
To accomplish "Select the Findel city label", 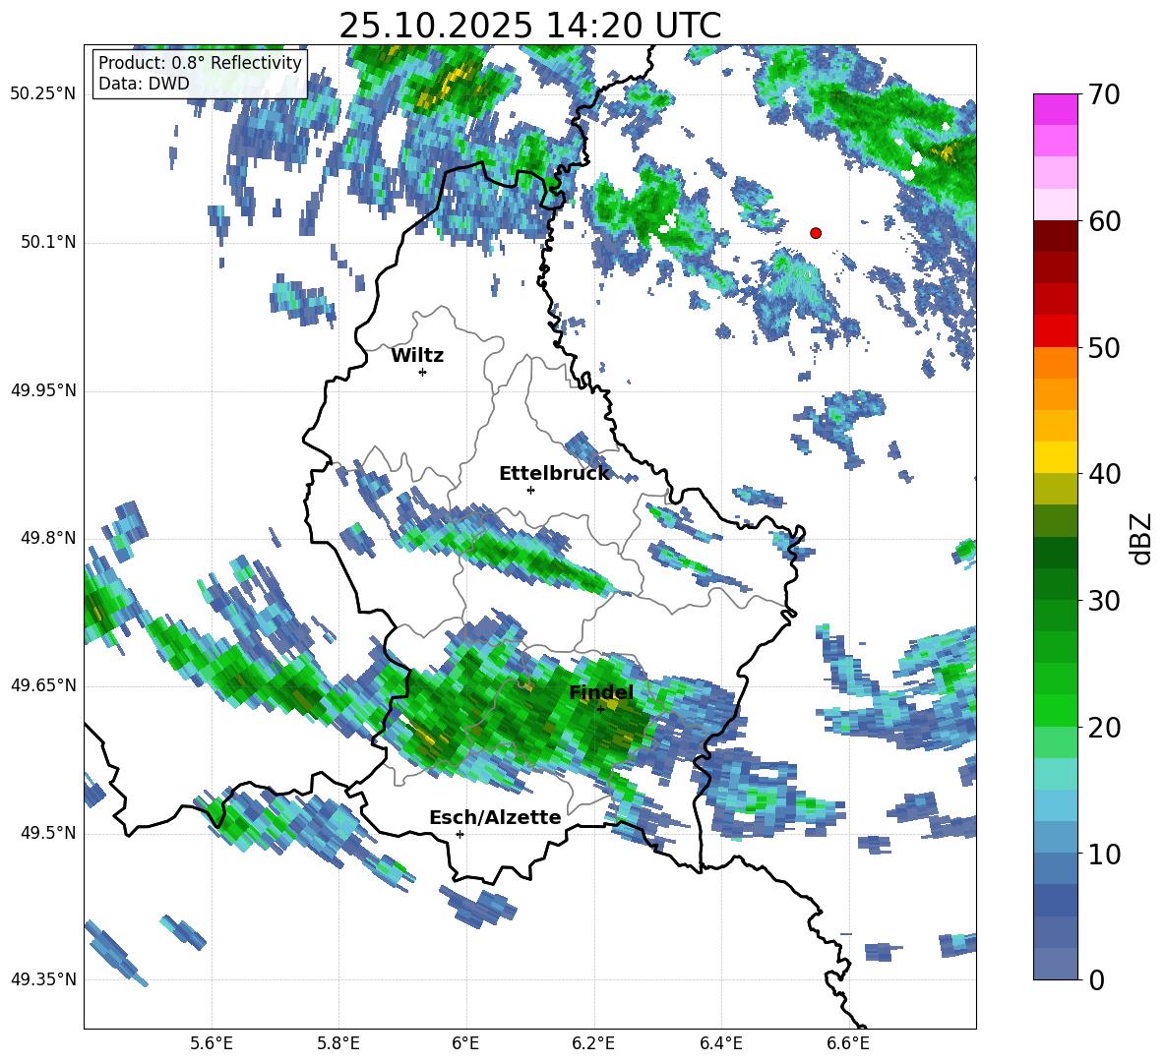I will click(x=601, y=692).
